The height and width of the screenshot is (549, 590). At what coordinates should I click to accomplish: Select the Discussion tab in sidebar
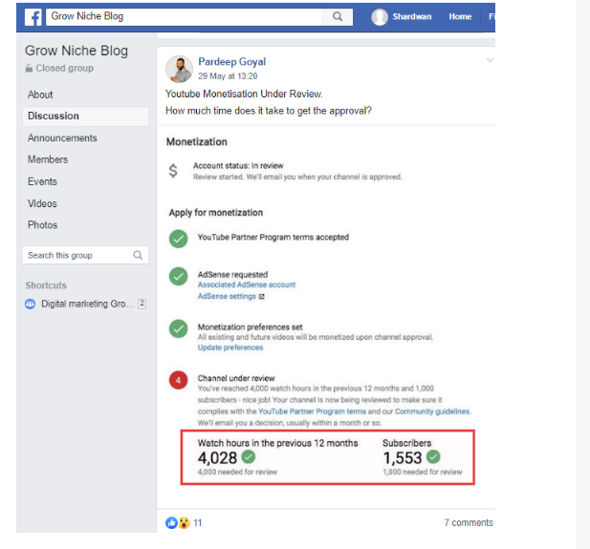(85, 116)
